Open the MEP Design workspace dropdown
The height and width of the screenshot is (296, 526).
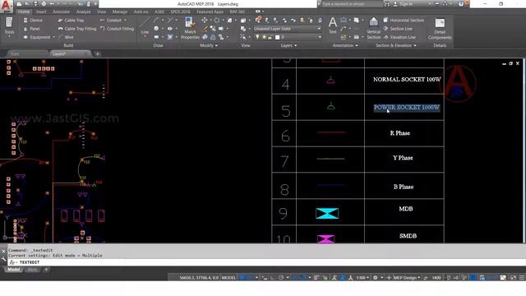pos(407,278)
